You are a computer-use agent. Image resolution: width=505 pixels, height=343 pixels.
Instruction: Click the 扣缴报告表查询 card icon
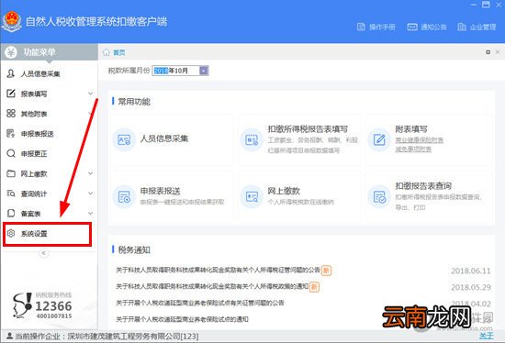point(379,196)
